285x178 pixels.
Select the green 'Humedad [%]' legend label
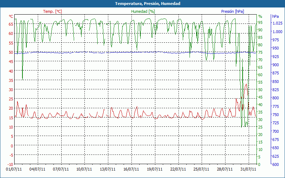143,11
